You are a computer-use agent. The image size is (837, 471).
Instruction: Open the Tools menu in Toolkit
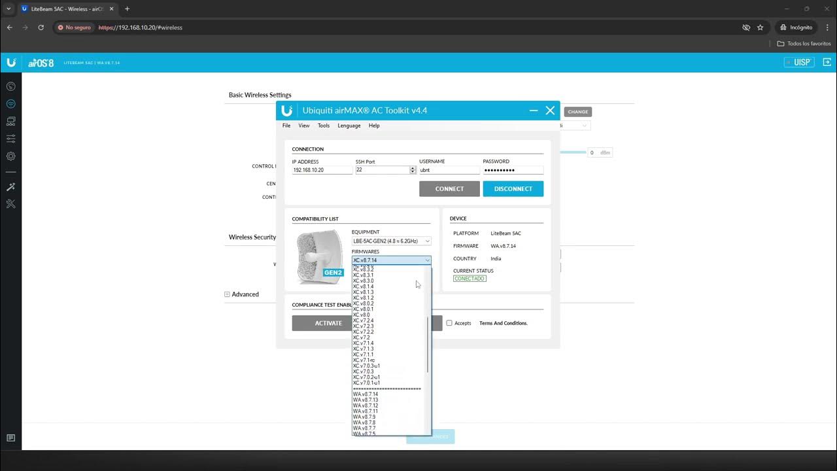point(324,126)
